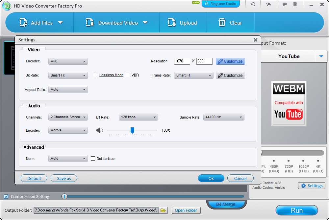Image resolution: width=329 pixels, height=220 pixels.
Task: Click the Save as button
Action: coord(64,178)
